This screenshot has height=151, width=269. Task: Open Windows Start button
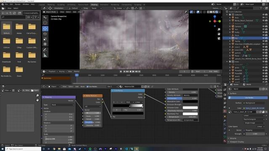coord(3,149)
